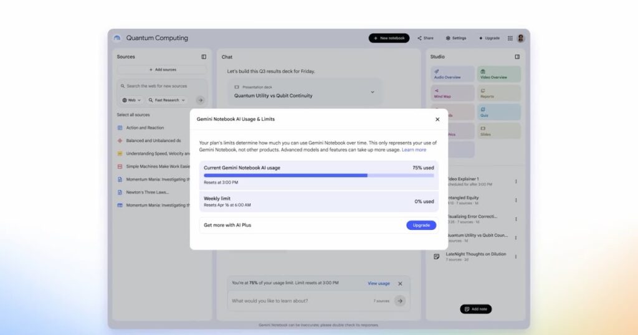Create a New notebook

point(389,38)
